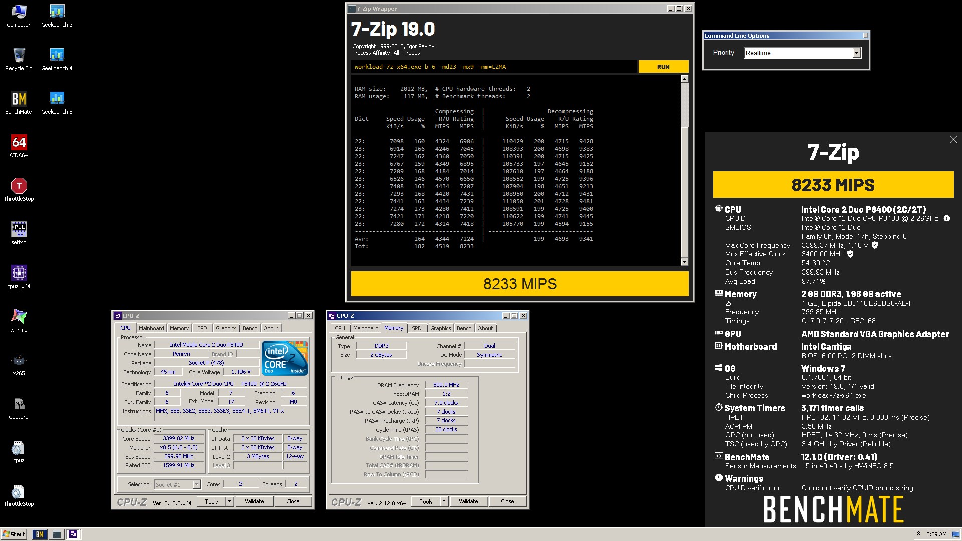Click RUN button in 7-Zip wrapper
962x541 pixels.
[663, 67]
